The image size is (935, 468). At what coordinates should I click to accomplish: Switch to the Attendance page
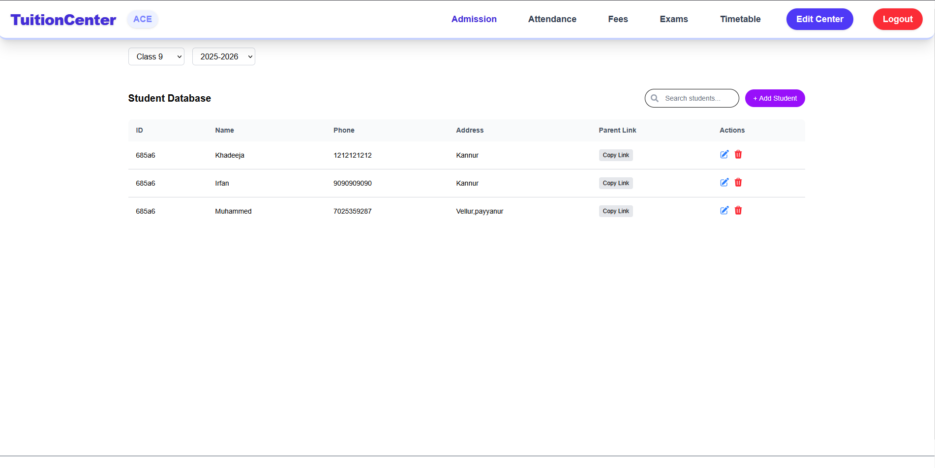[x=552, y=19]
